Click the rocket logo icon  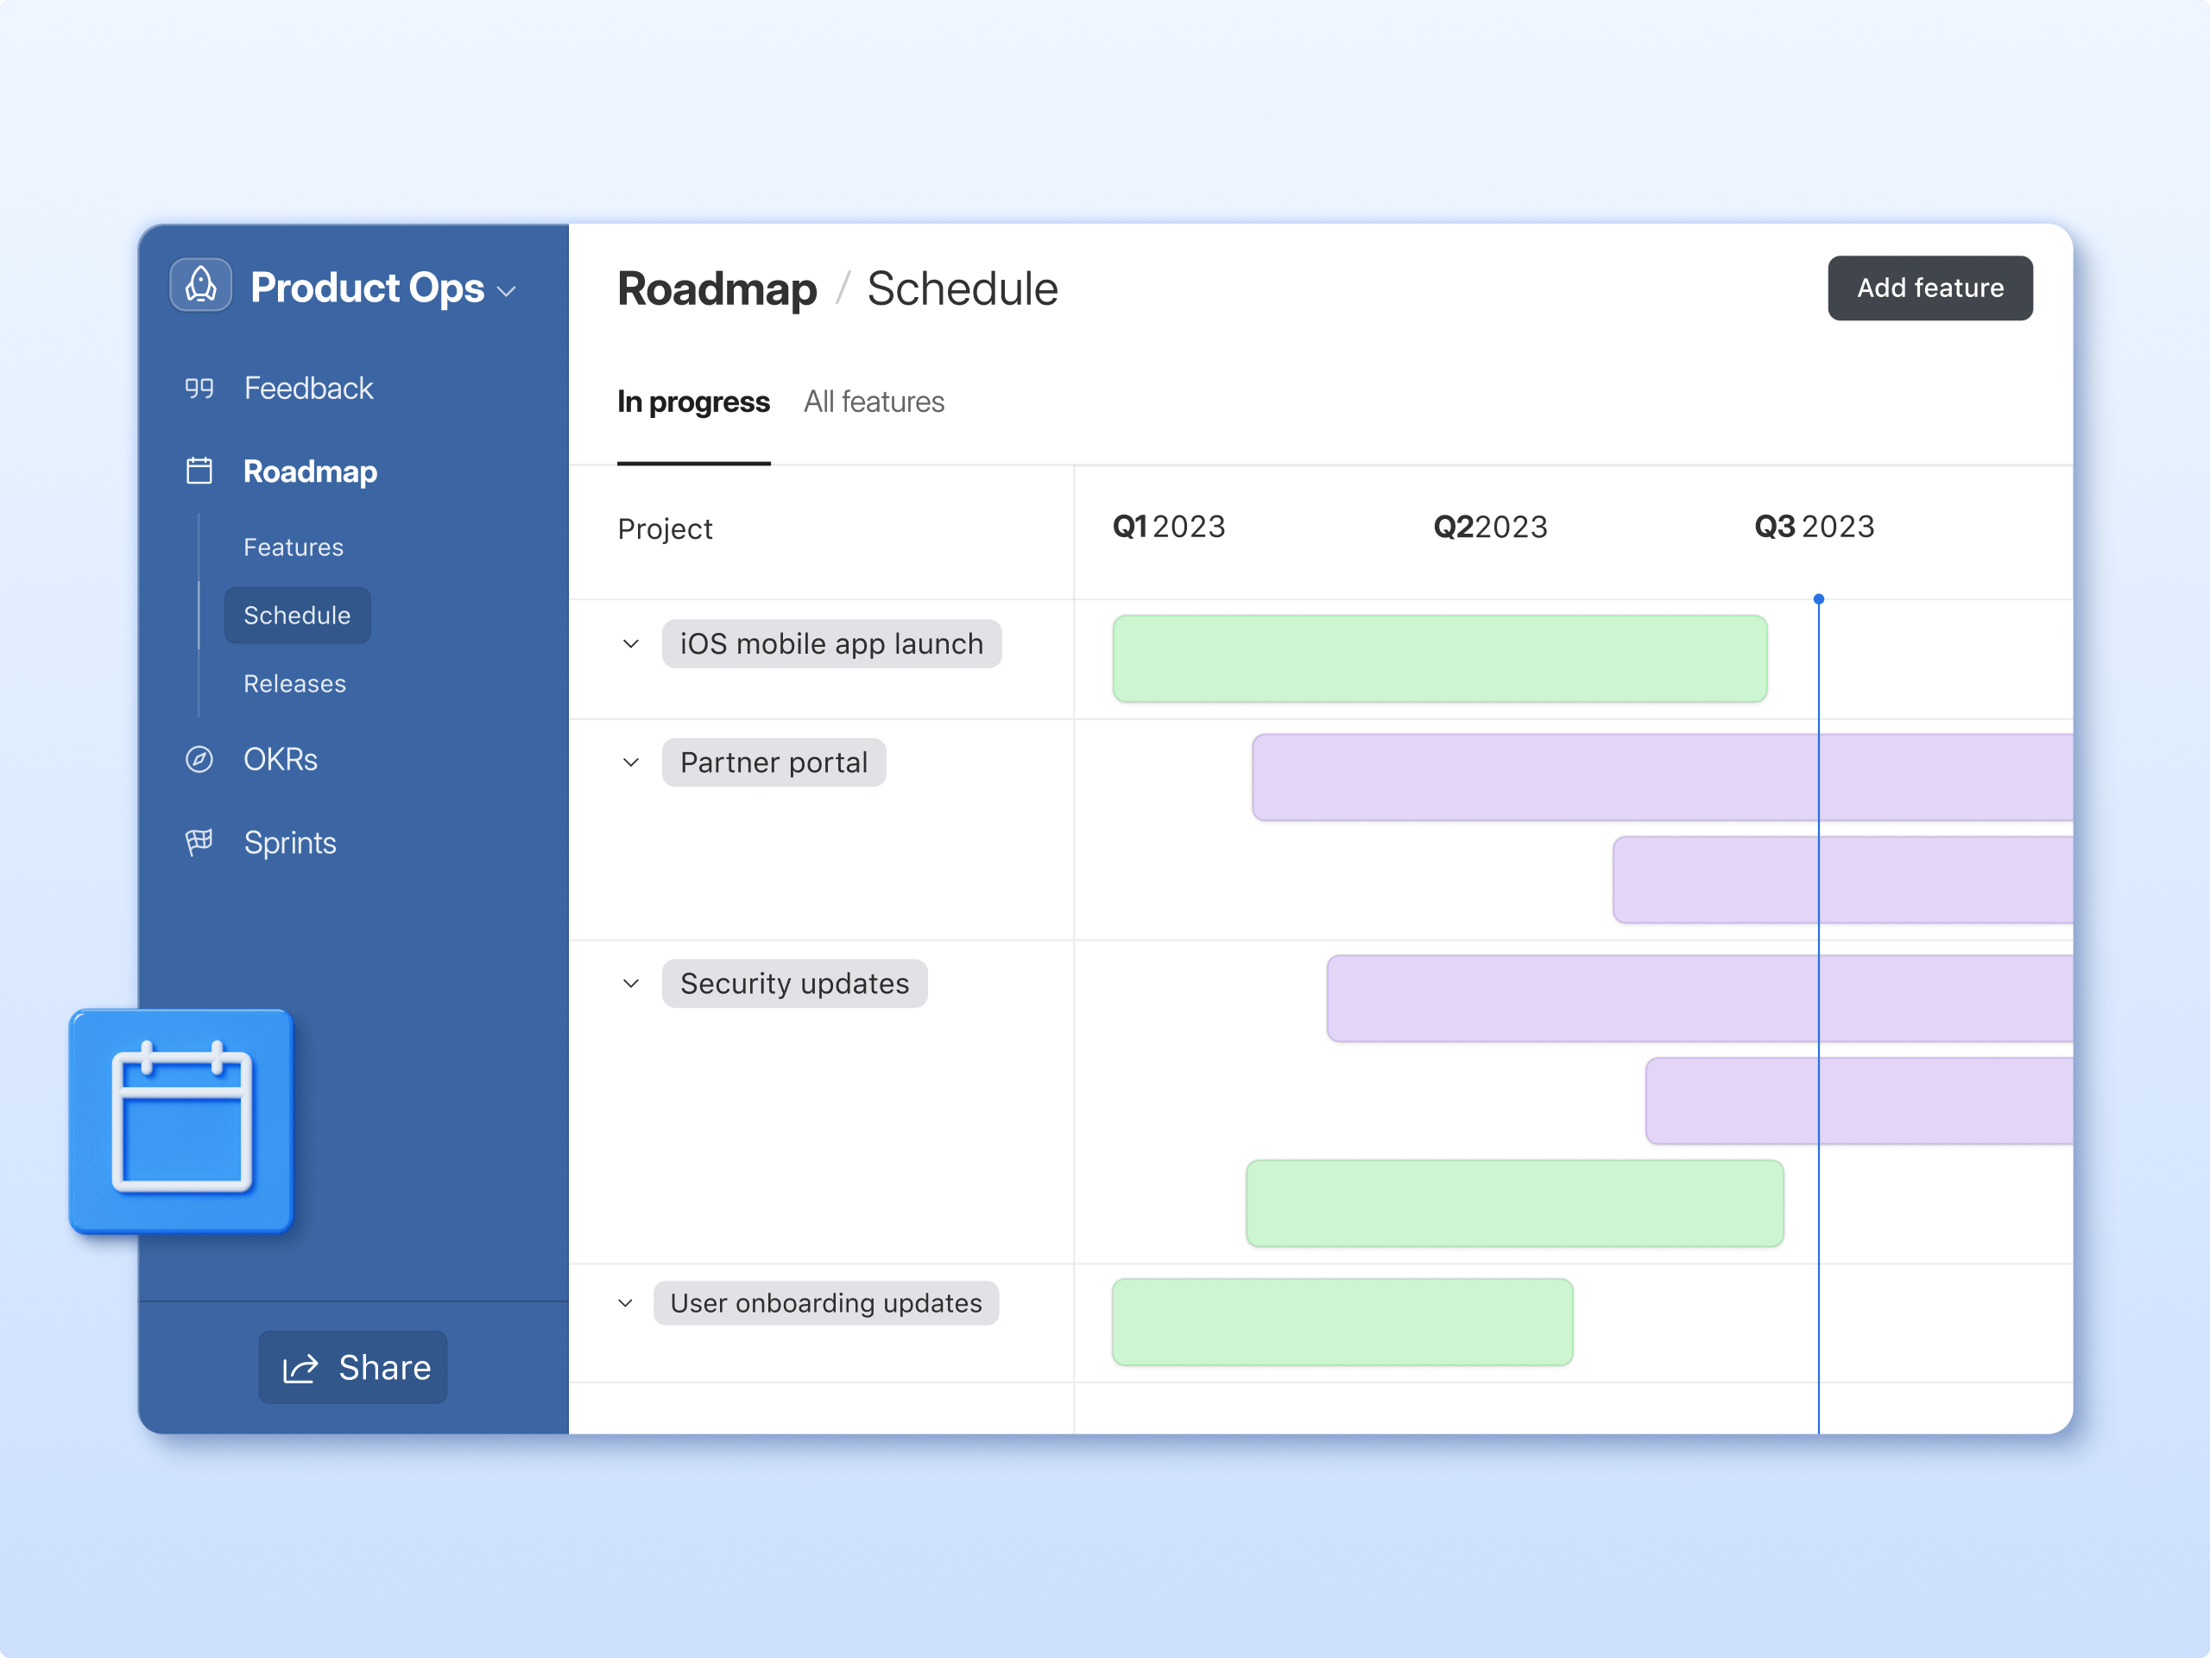201,286
